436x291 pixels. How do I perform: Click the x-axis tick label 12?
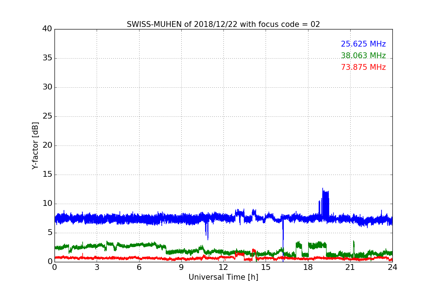pyautogui.click(x=223, y=267)
